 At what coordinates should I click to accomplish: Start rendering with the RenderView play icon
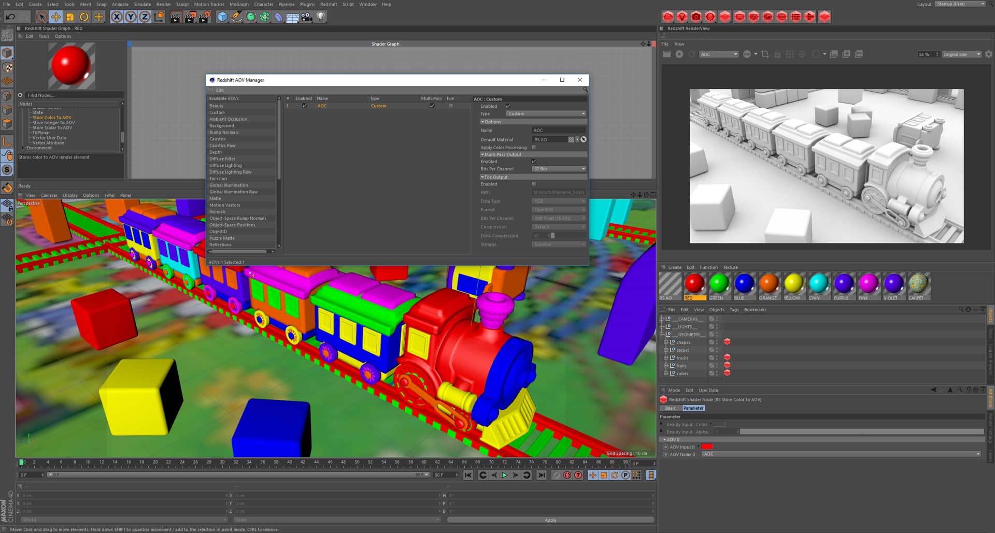click(679, 54)
